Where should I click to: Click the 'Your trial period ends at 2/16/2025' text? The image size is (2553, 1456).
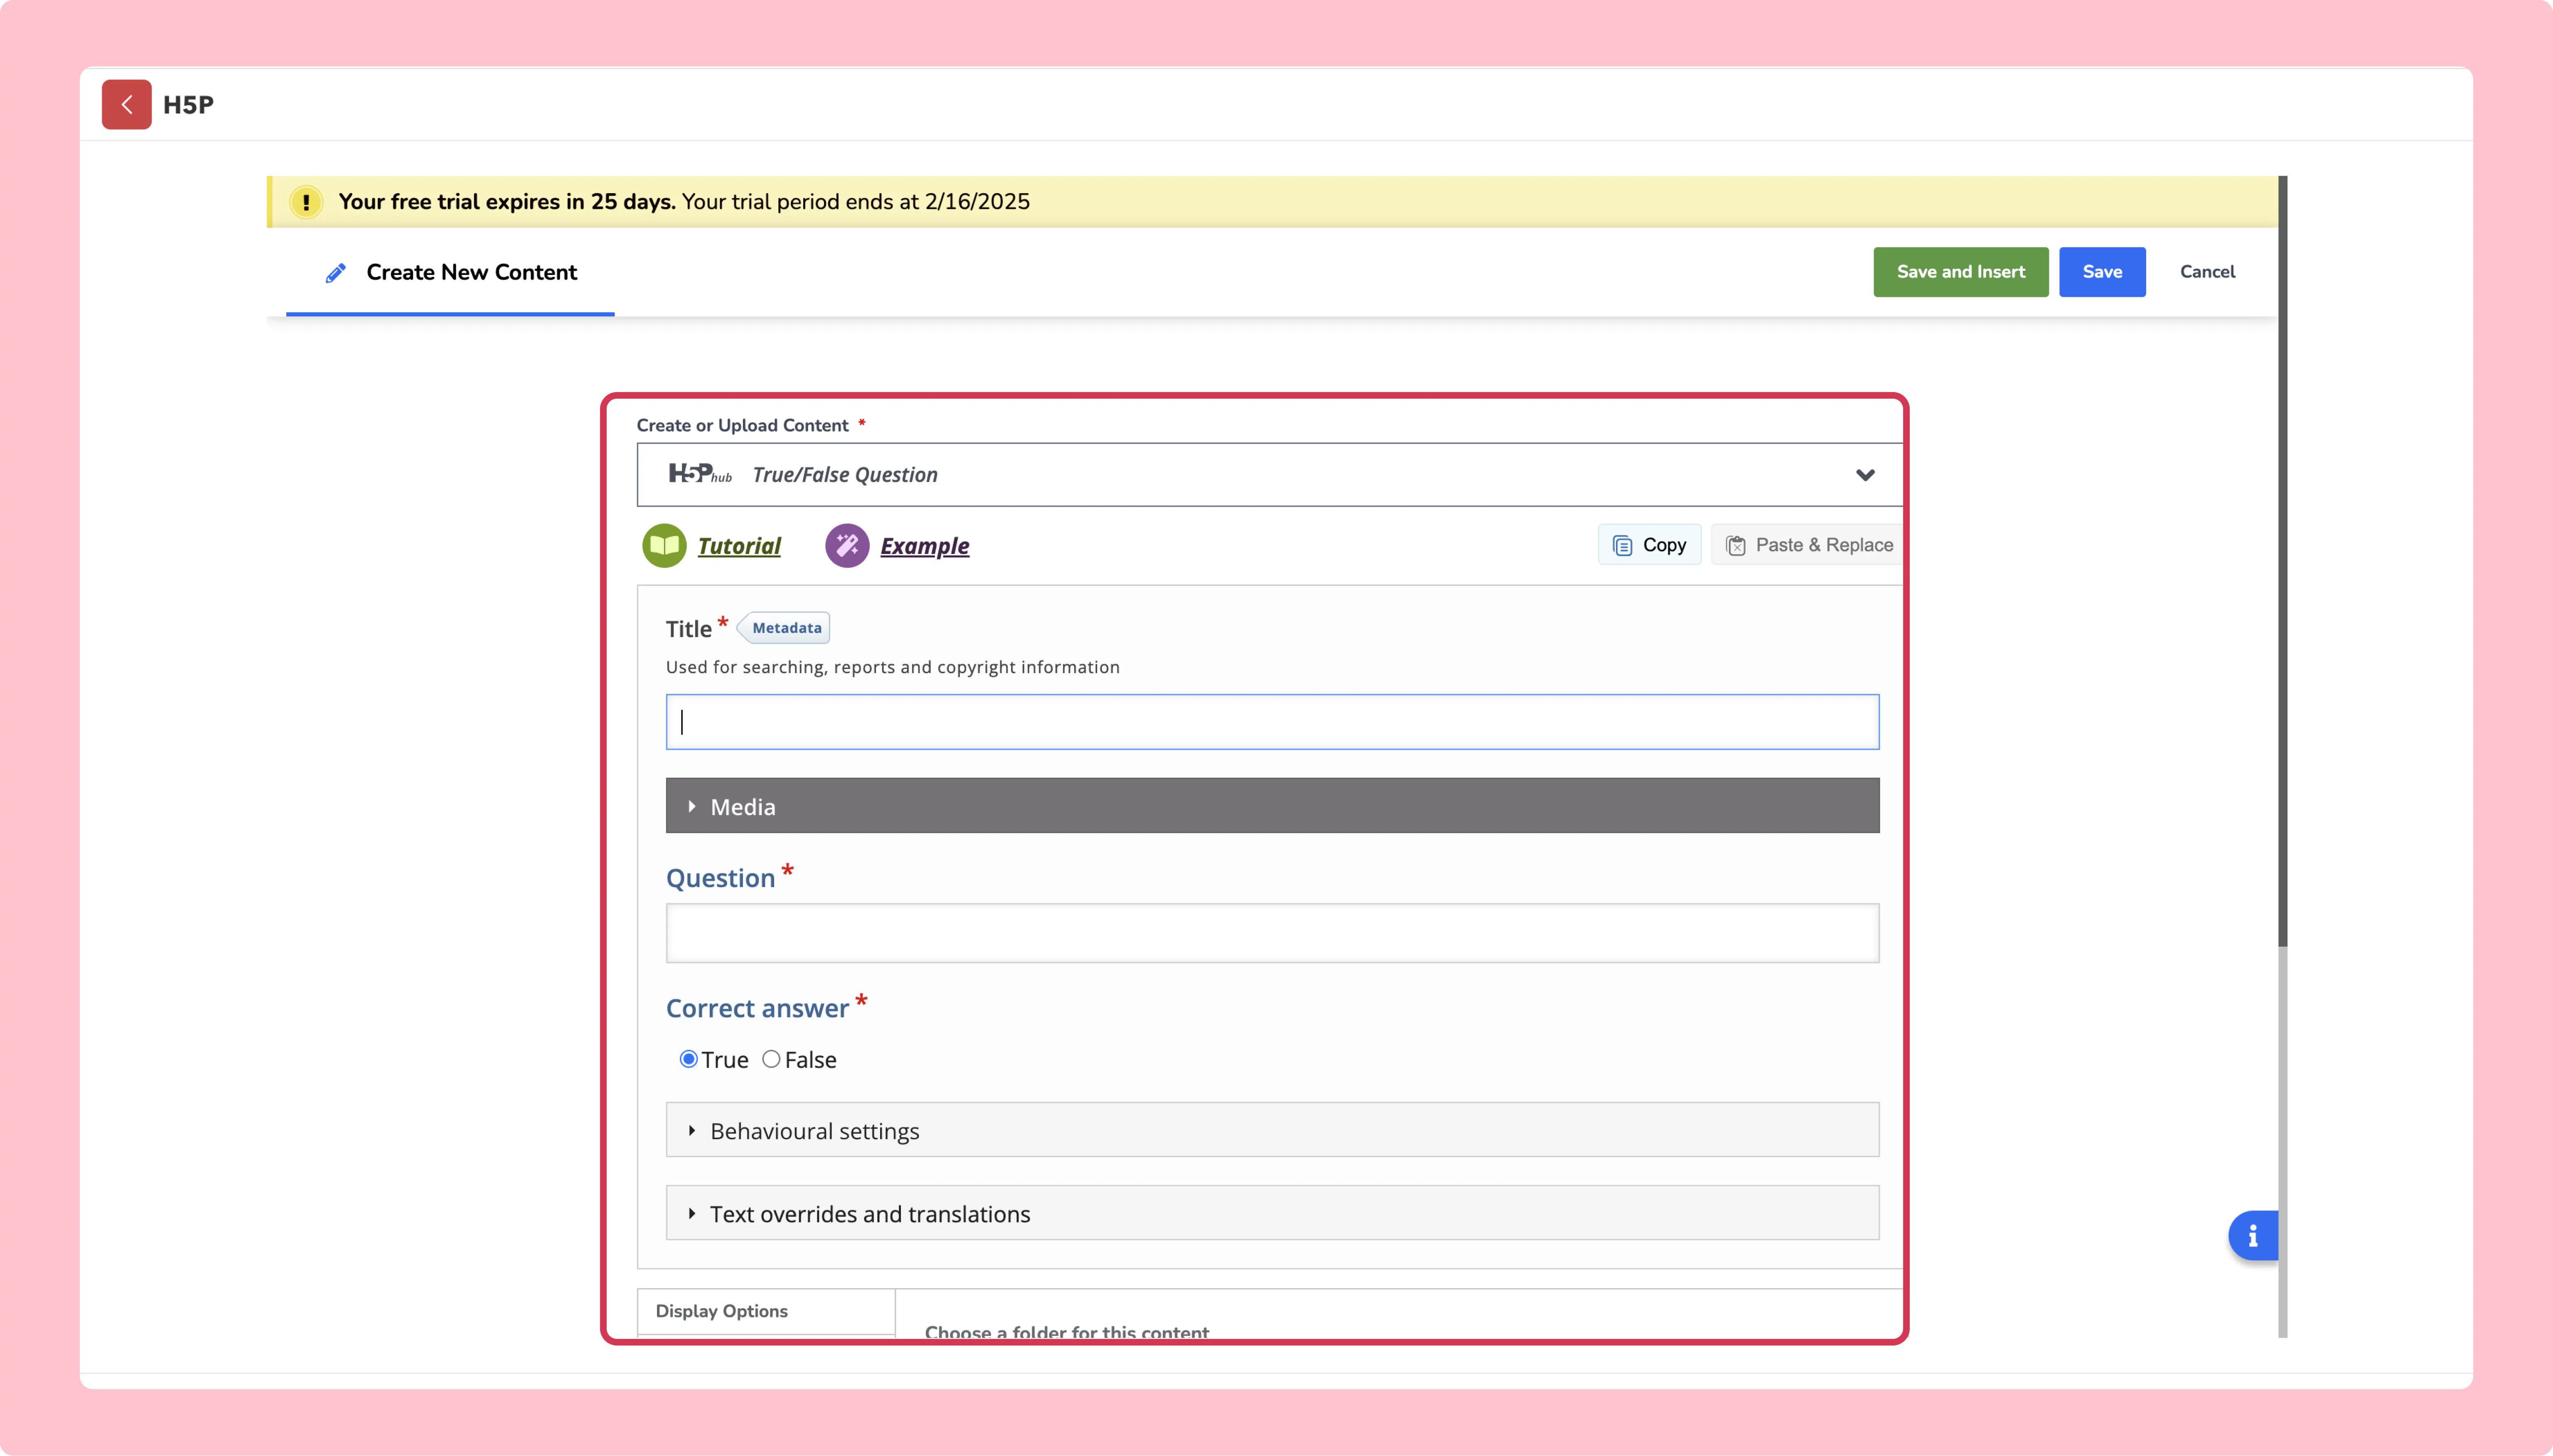point(855,202)
